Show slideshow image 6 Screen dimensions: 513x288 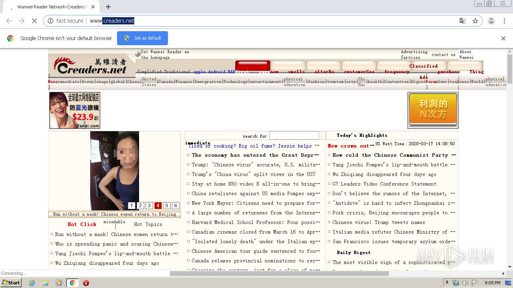176,206
